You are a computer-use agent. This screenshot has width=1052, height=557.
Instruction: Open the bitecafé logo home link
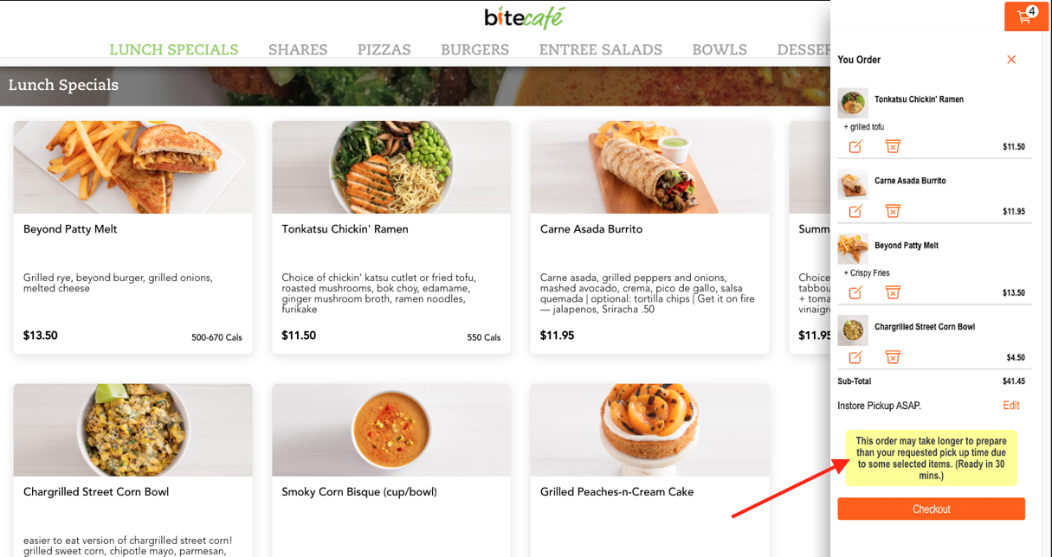[x=524, y=17]
